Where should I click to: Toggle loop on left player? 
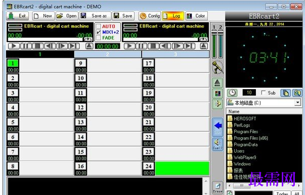[88, 40]
